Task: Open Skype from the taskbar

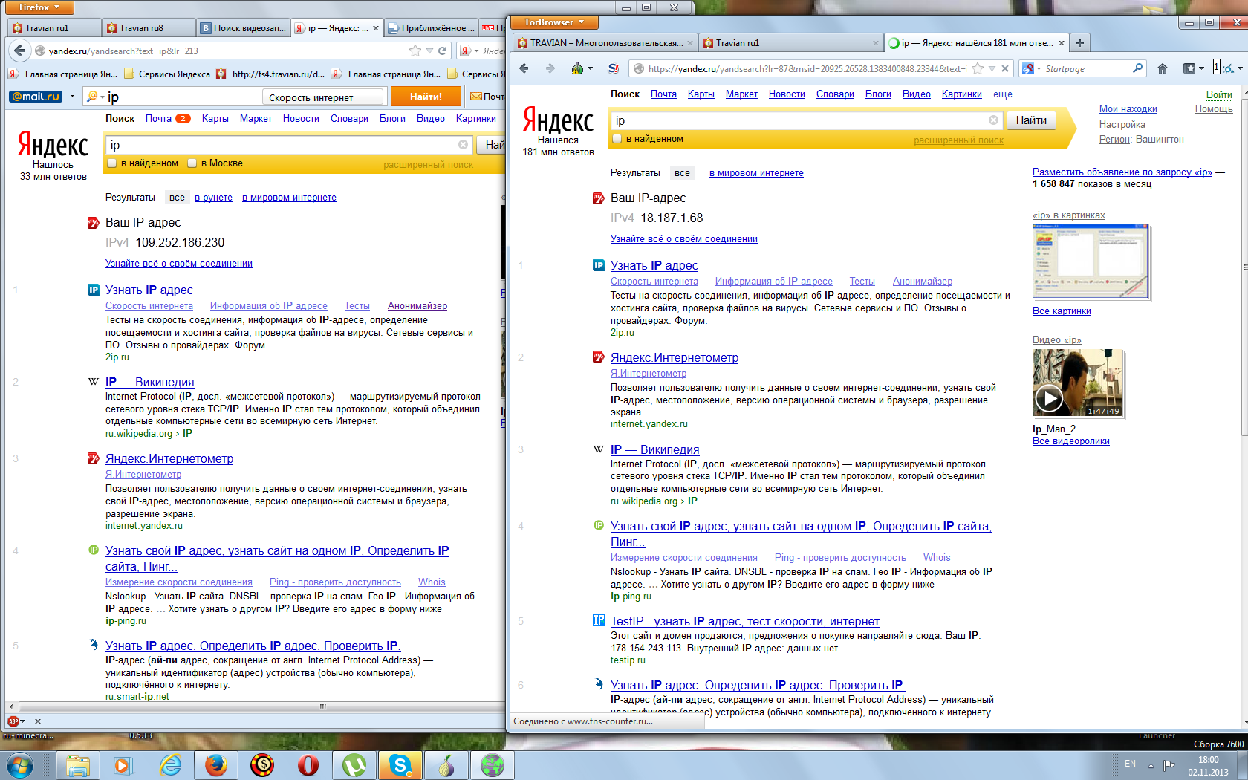Action: (400, 765)
